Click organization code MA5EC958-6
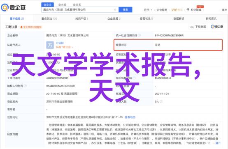 pos(163,78)
